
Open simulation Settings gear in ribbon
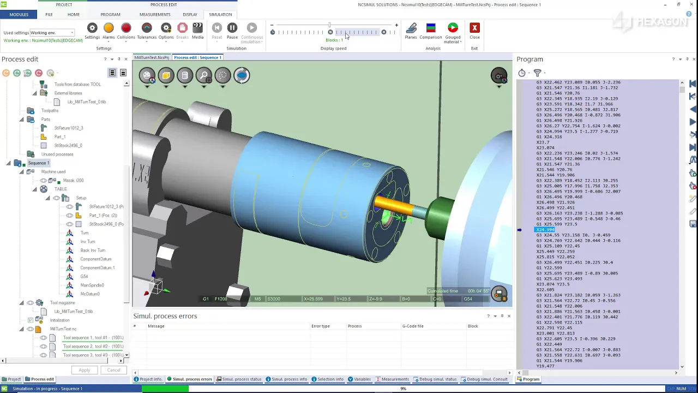92,31
